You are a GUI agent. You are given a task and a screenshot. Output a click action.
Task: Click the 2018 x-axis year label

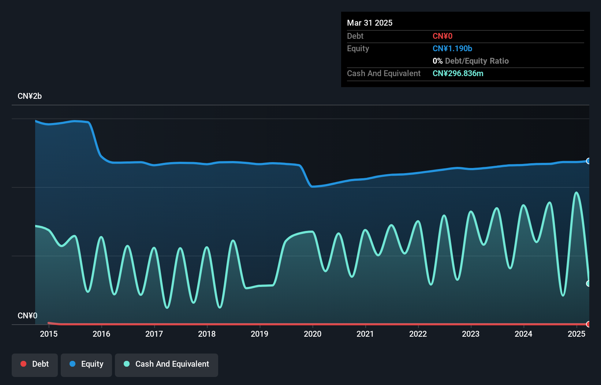click(x=207, y=334)
